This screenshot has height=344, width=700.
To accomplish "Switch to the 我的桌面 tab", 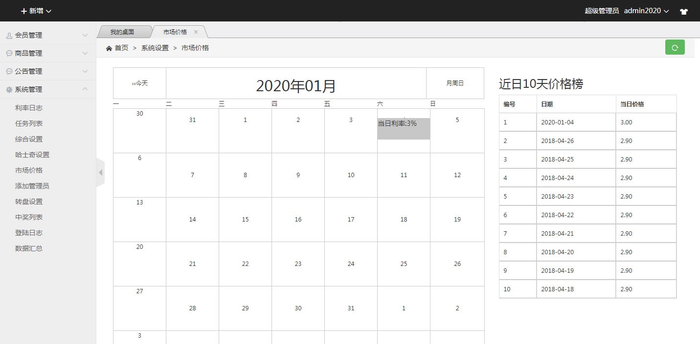I will [x=122, y=32].
